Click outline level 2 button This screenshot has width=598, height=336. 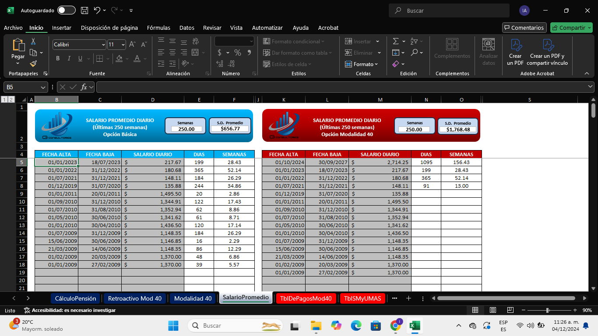(11, 100)
